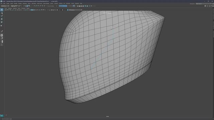Image resolution: width=214 pixels, height=120 pixels.
Task: Activate the Move tool
Action: tap(2, 19)
